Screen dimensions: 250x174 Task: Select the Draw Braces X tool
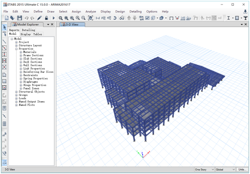tap(4, 67)
